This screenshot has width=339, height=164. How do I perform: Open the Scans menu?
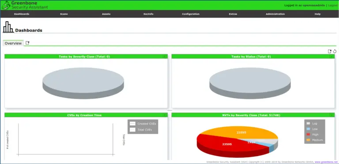(x=64, y=14)
